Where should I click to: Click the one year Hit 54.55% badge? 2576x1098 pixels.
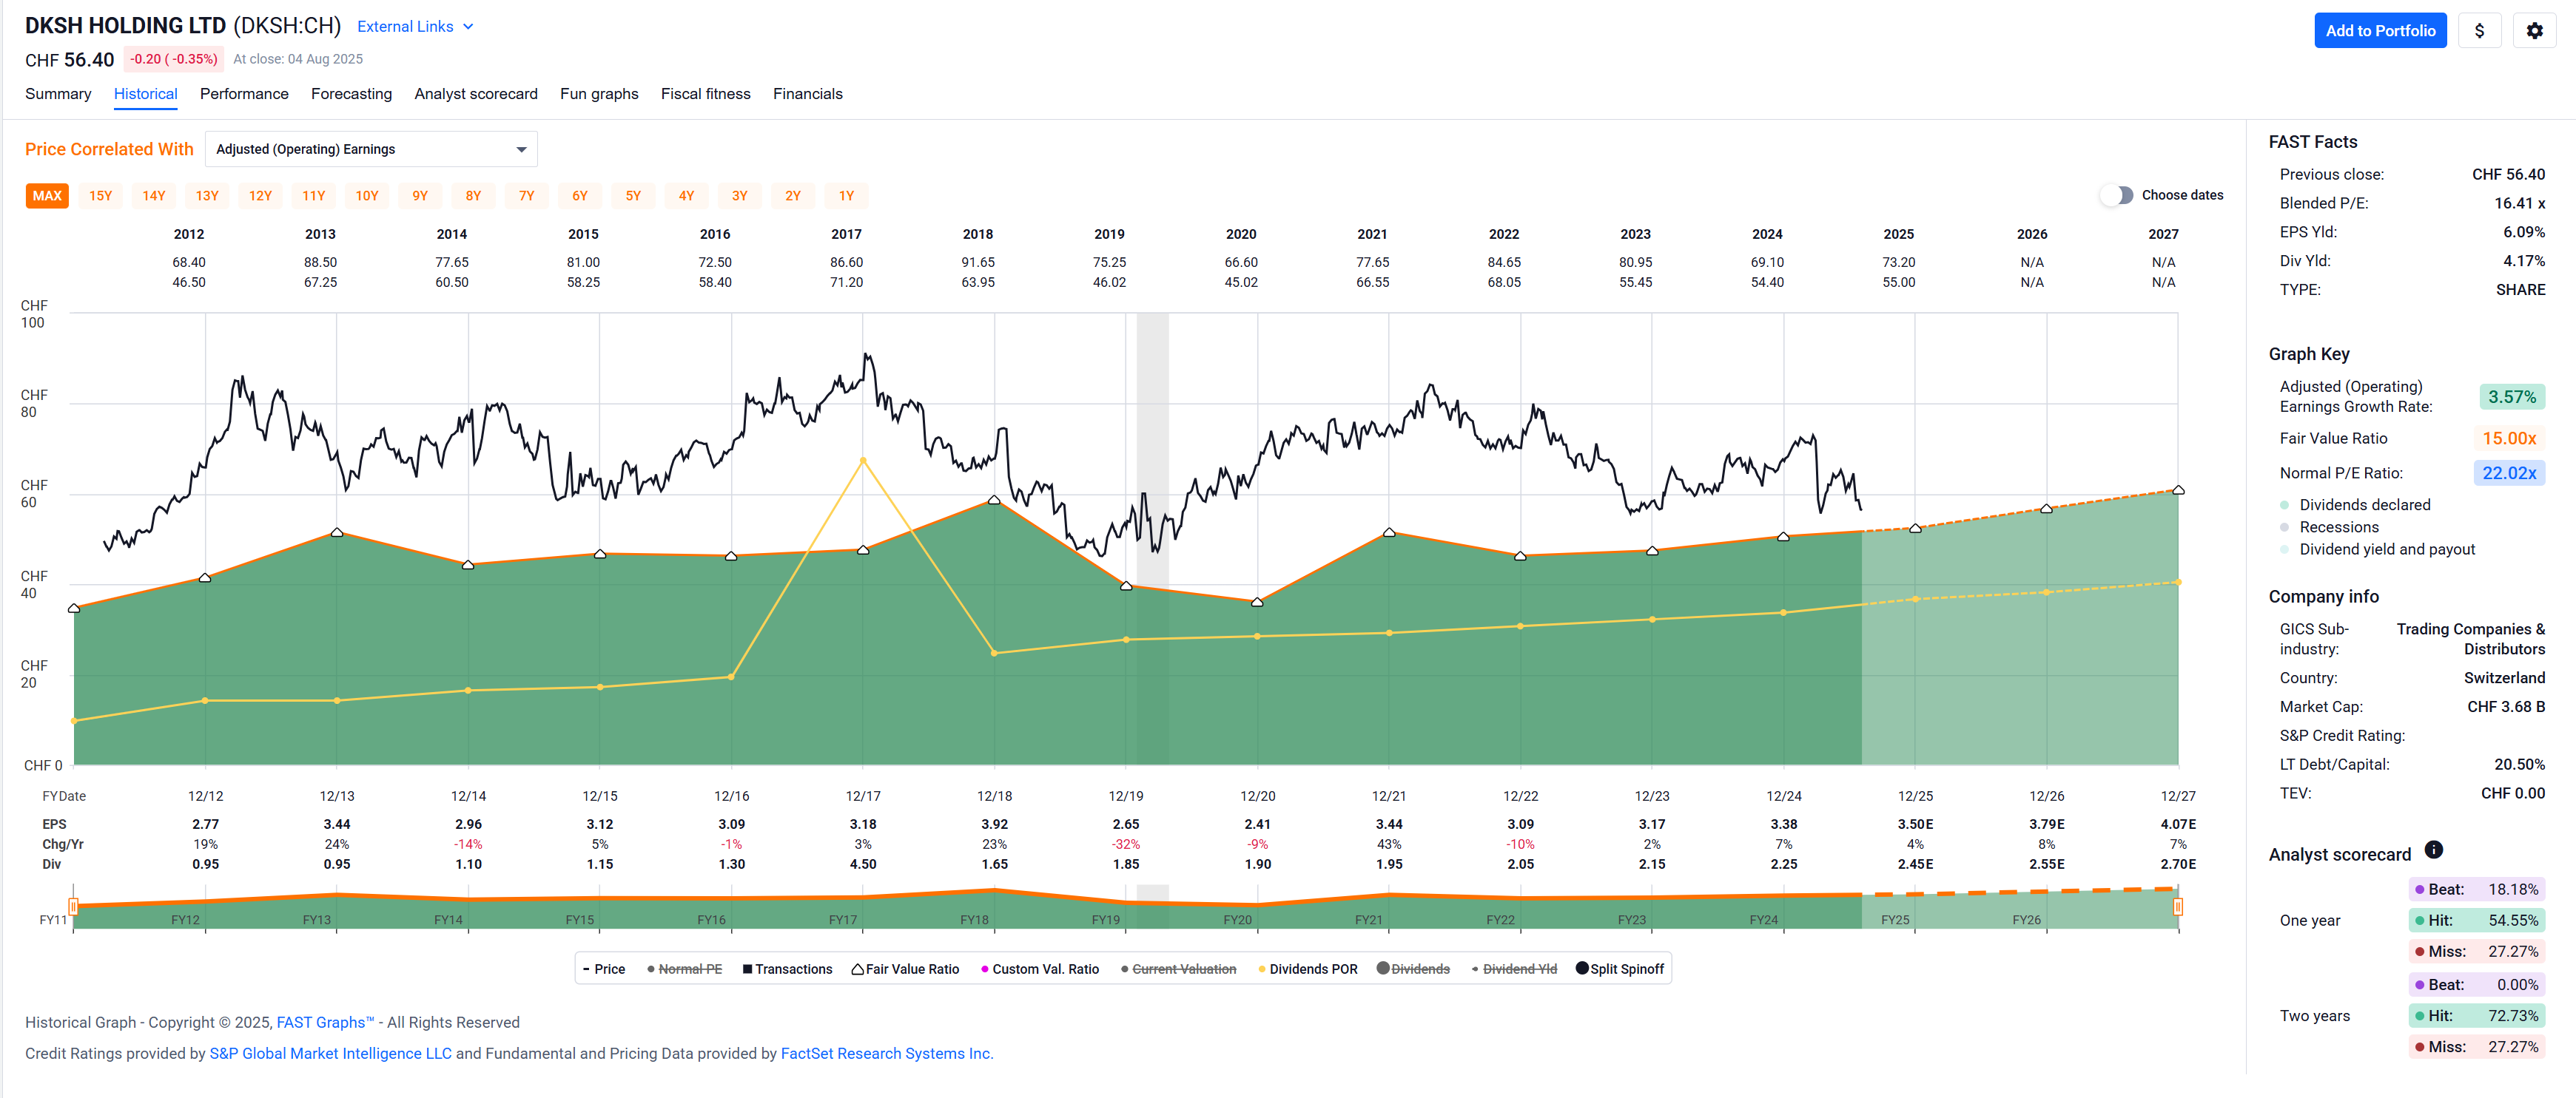click(2477, 920)
